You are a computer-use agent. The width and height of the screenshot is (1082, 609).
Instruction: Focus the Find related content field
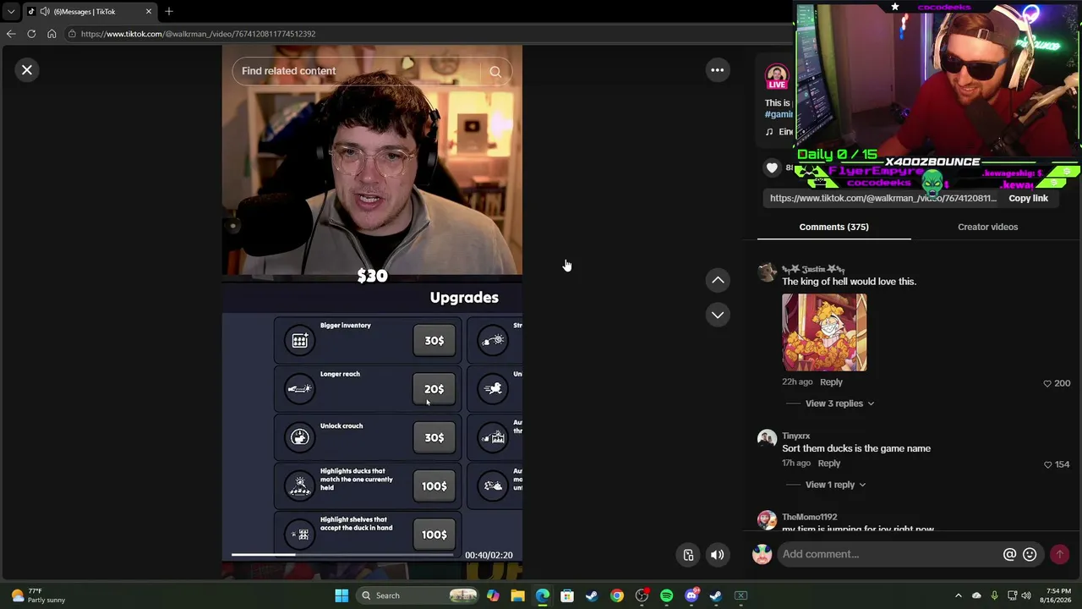pyautogui.click(x=372, y=71)
